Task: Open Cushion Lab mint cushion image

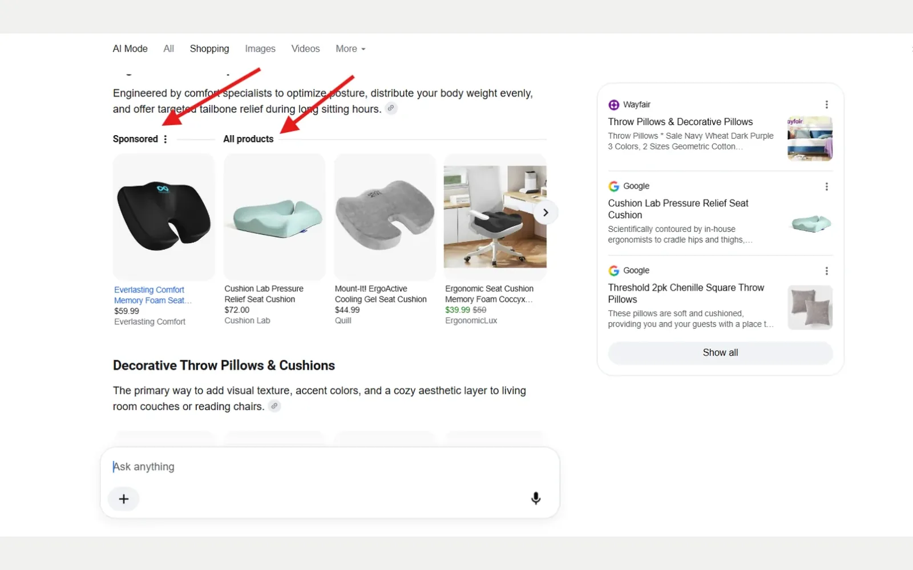Action: pos(274,217)
